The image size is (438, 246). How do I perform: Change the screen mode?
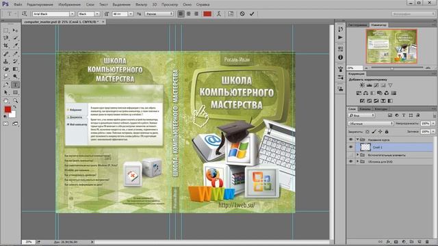[x=15, y=124]
